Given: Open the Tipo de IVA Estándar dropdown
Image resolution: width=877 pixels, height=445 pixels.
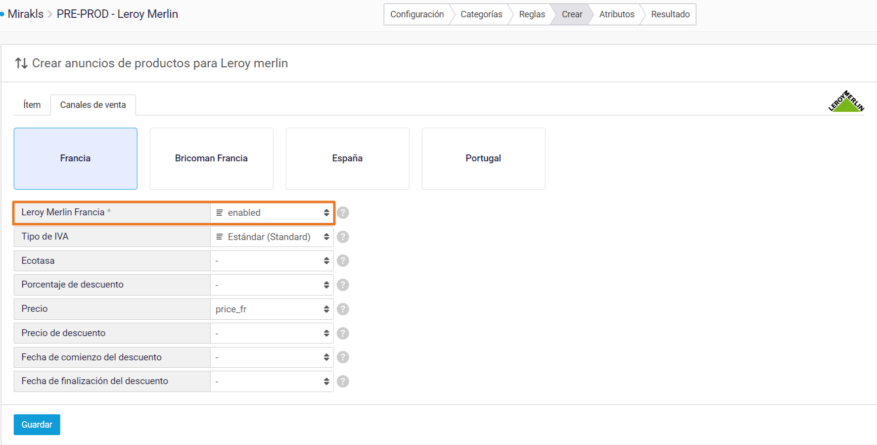Looking at the screenshot, I should 272,237.
